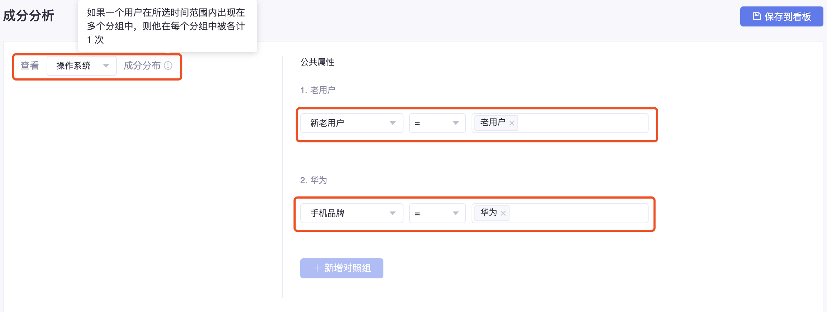Click the 保存到看板 button
This screenshot has width=827, height=312.
pos(781,16)
